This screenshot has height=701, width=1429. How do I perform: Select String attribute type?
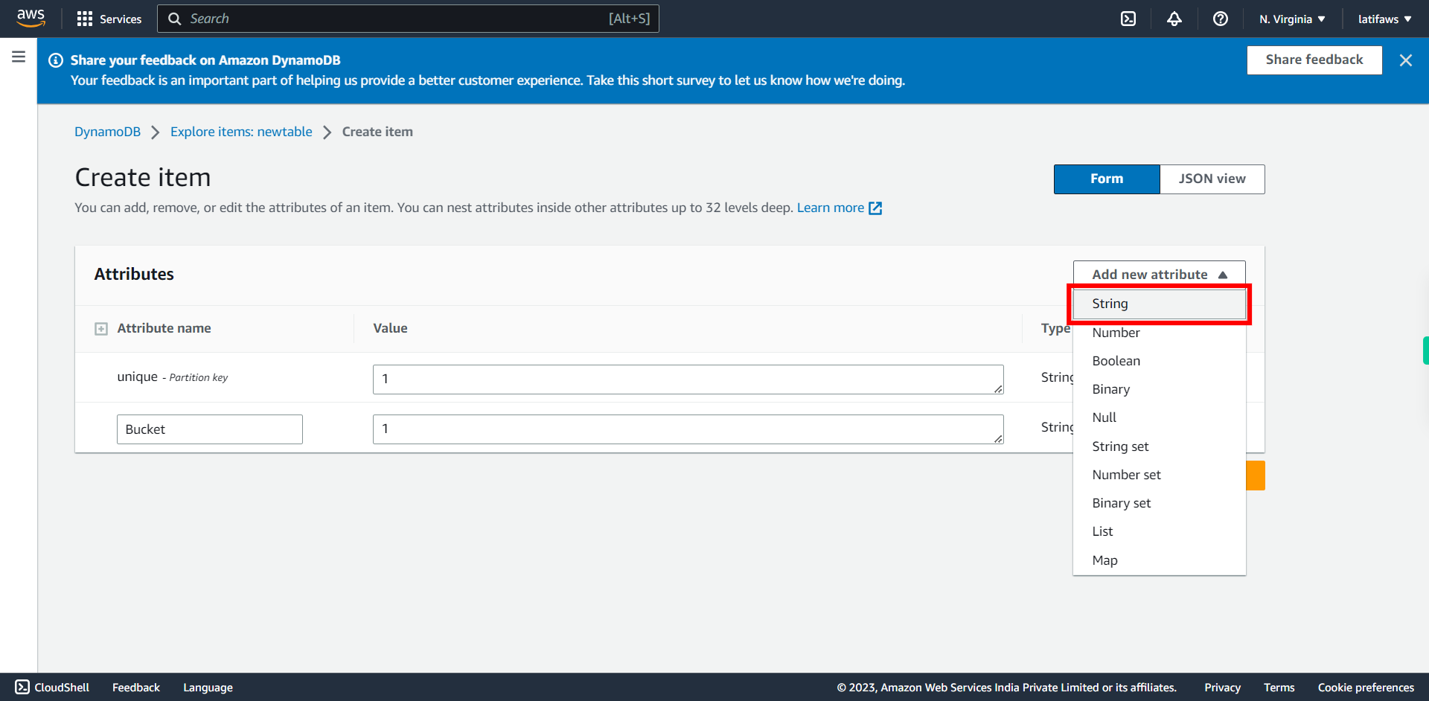(1159, 304)
